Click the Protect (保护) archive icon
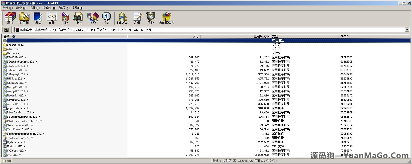 [x=151, y=18]
